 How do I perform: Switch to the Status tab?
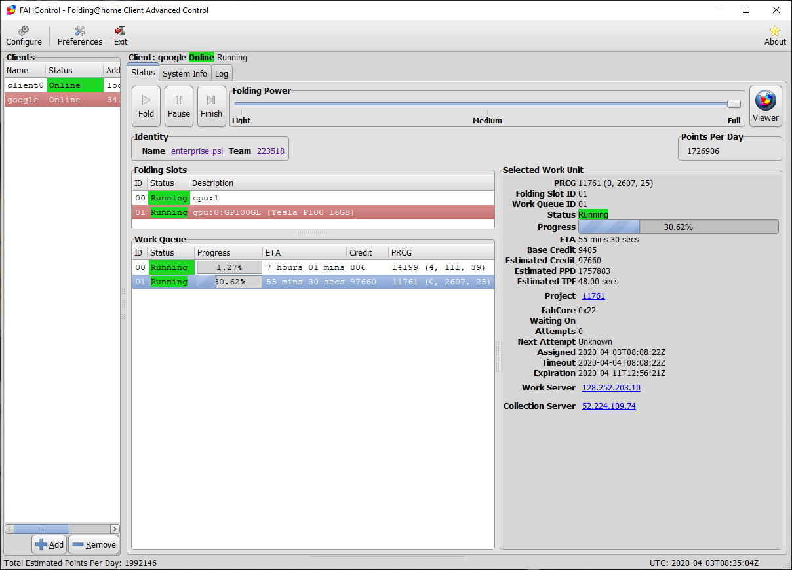pyautogui.click(x=143, y=73)
